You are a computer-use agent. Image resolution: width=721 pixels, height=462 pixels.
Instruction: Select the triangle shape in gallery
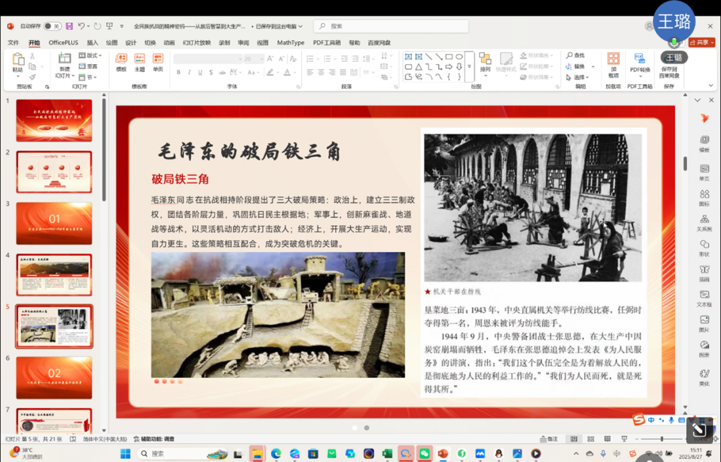tap(419, 67)
